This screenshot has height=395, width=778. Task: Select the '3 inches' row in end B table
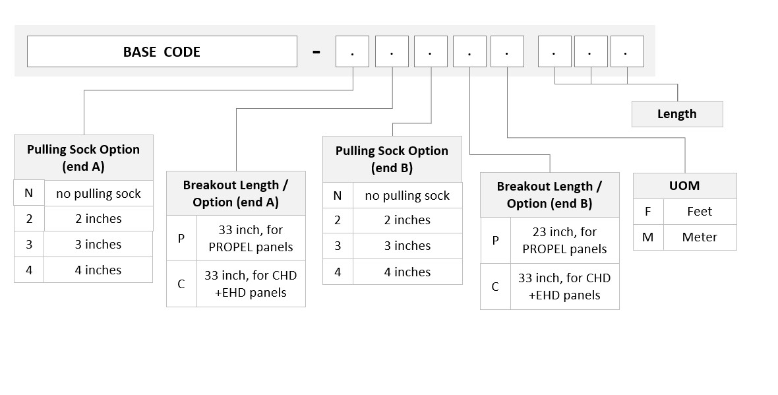tap(392, 245)
